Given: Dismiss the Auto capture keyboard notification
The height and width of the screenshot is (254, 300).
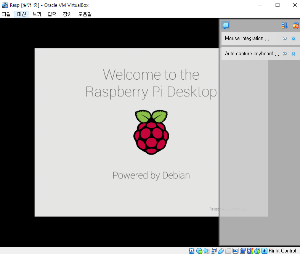Looking at the screenshot, I should tap(294, 54).
